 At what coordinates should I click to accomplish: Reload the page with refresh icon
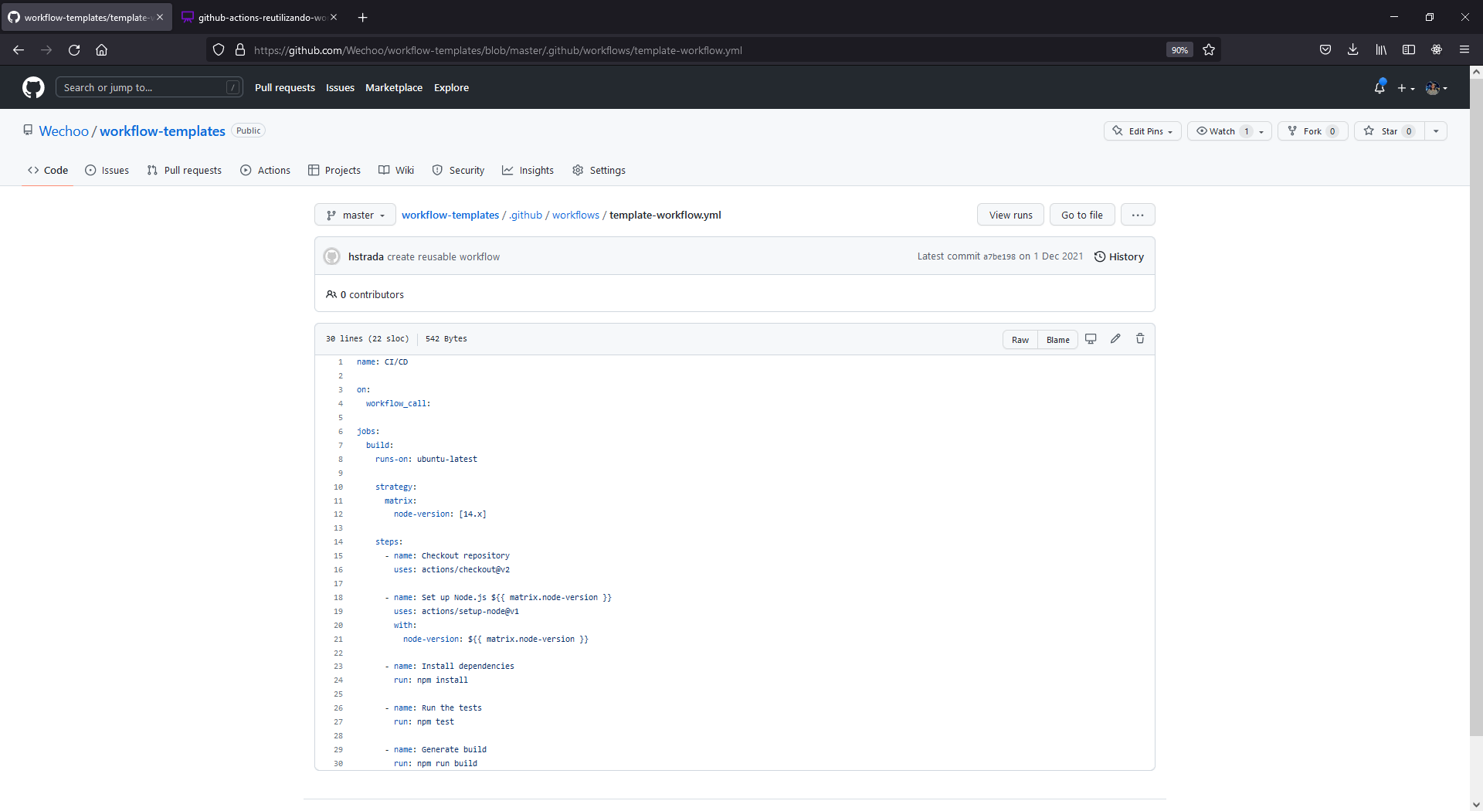pos(74,50)
